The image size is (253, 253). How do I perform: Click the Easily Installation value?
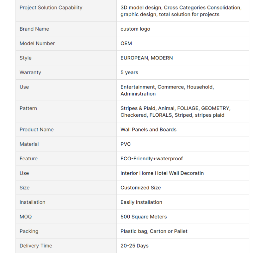[x=141, y=202]
